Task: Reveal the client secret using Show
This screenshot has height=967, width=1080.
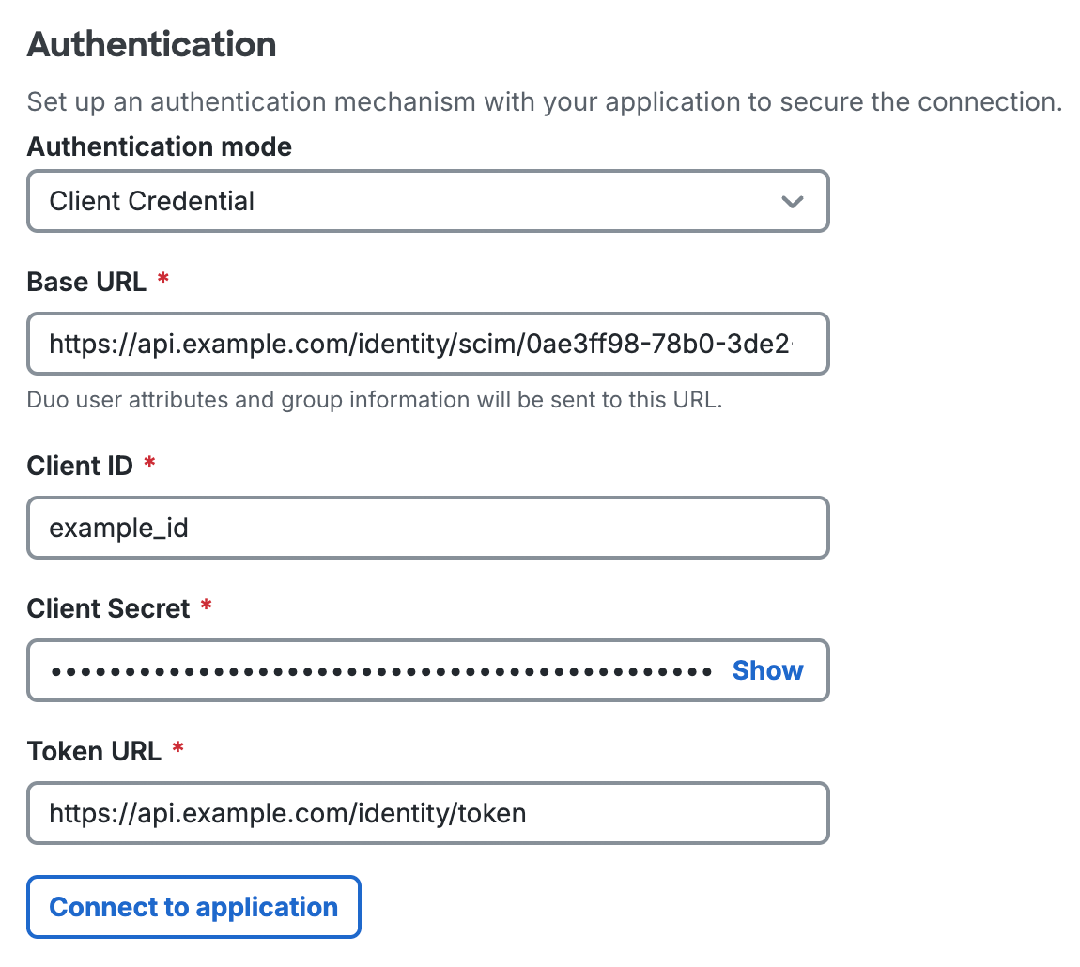Action: click(x=767, y=670)
